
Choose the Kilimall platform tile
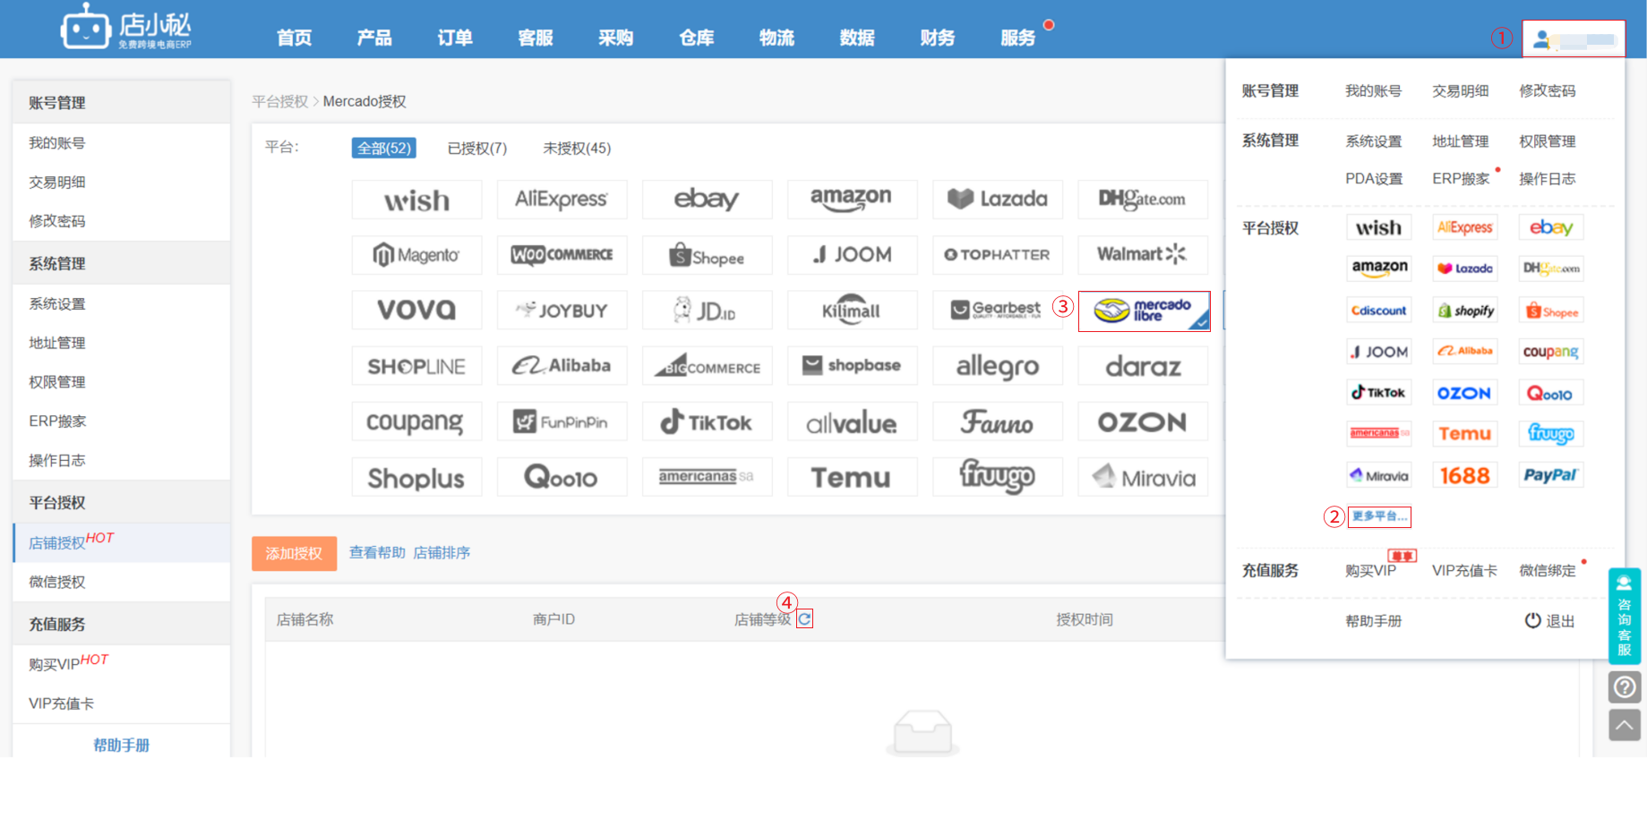pyautogui.click(x=853, y=311)
